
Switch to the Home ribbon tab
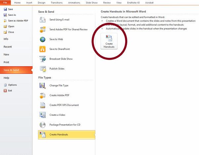18,3
